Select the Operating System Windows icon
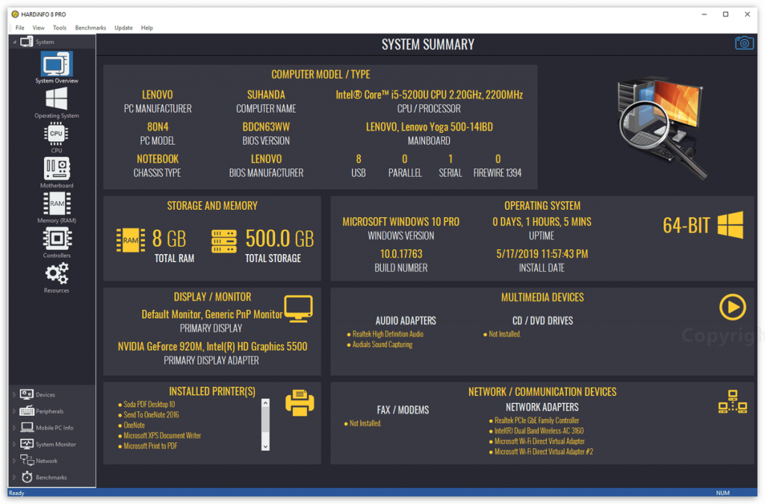The height and width of the screenshot is (504, 765). pyautogui.click(x=57, y=99)
